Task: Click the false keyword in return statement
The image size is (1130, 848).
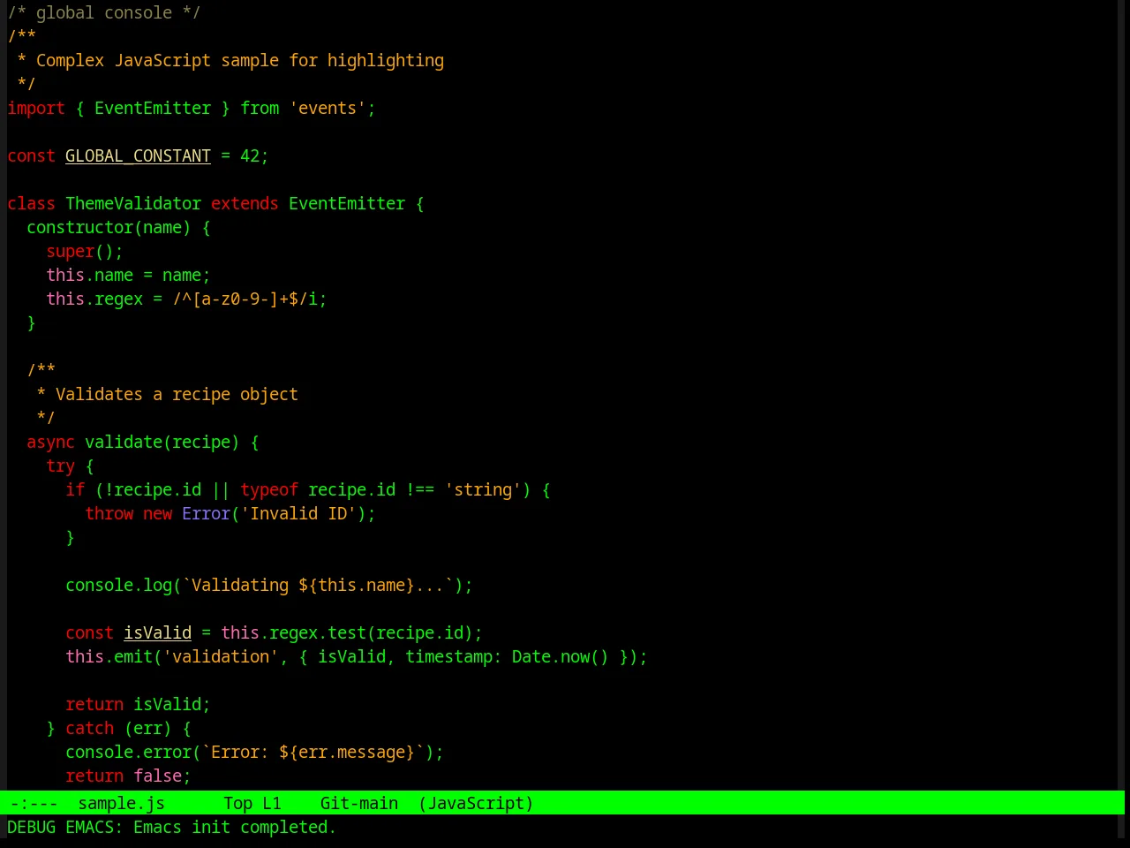Action: point(157,776)
